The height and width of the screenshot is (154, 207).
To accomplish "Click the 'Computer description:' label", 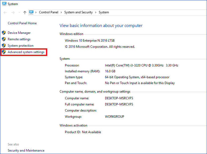I will (81, 110).
